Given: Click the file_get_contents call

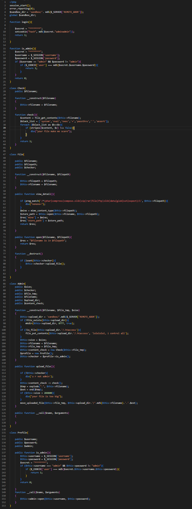Looking at the screenshot, I should tap(46, 118).
